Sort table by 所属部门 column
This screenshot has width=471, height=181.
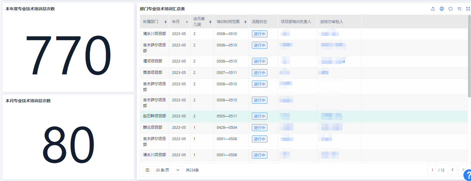pyautogui.click(x=166, y=22)
